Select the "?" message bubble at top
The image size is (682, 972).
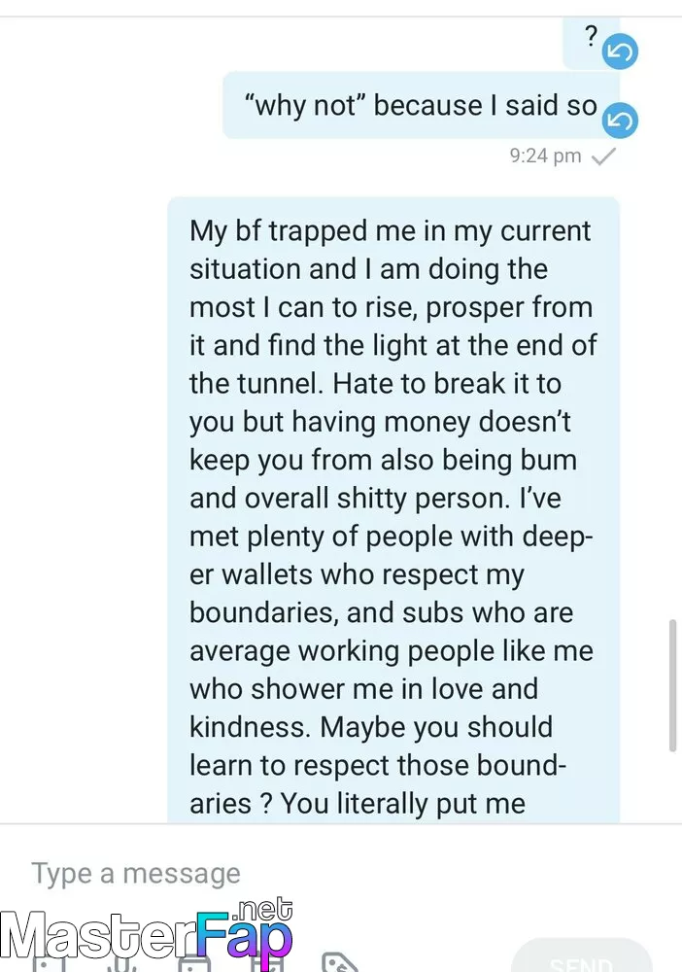591,42
